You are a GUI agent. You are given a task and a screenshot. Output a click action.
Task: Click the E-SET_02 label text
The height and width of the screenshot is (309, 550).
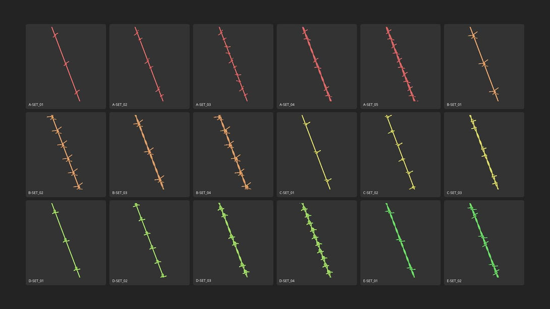tap(454, 281)
